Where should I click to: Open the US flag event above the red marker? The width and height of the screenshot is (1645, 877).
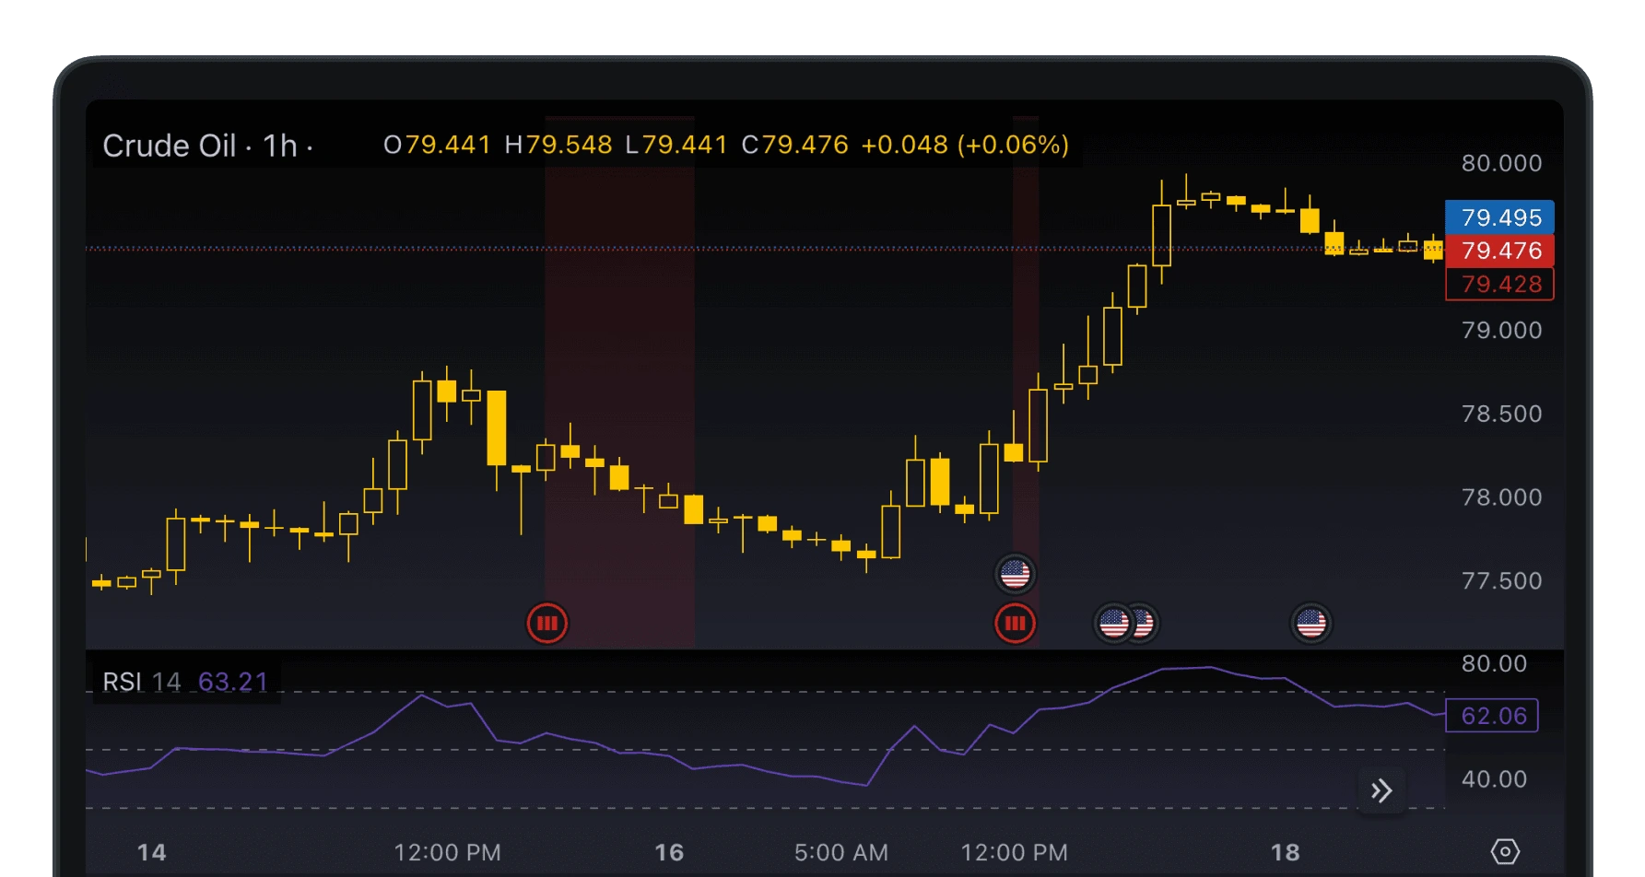click(1015, 574)
